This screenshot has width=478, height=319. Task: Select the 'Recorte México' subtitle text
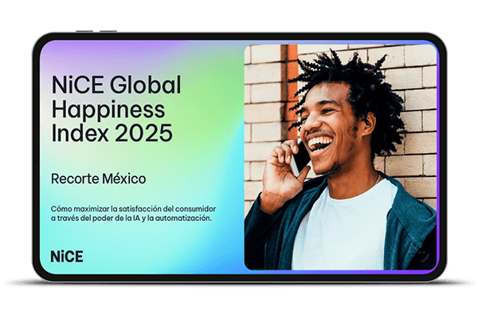[99, 179]
